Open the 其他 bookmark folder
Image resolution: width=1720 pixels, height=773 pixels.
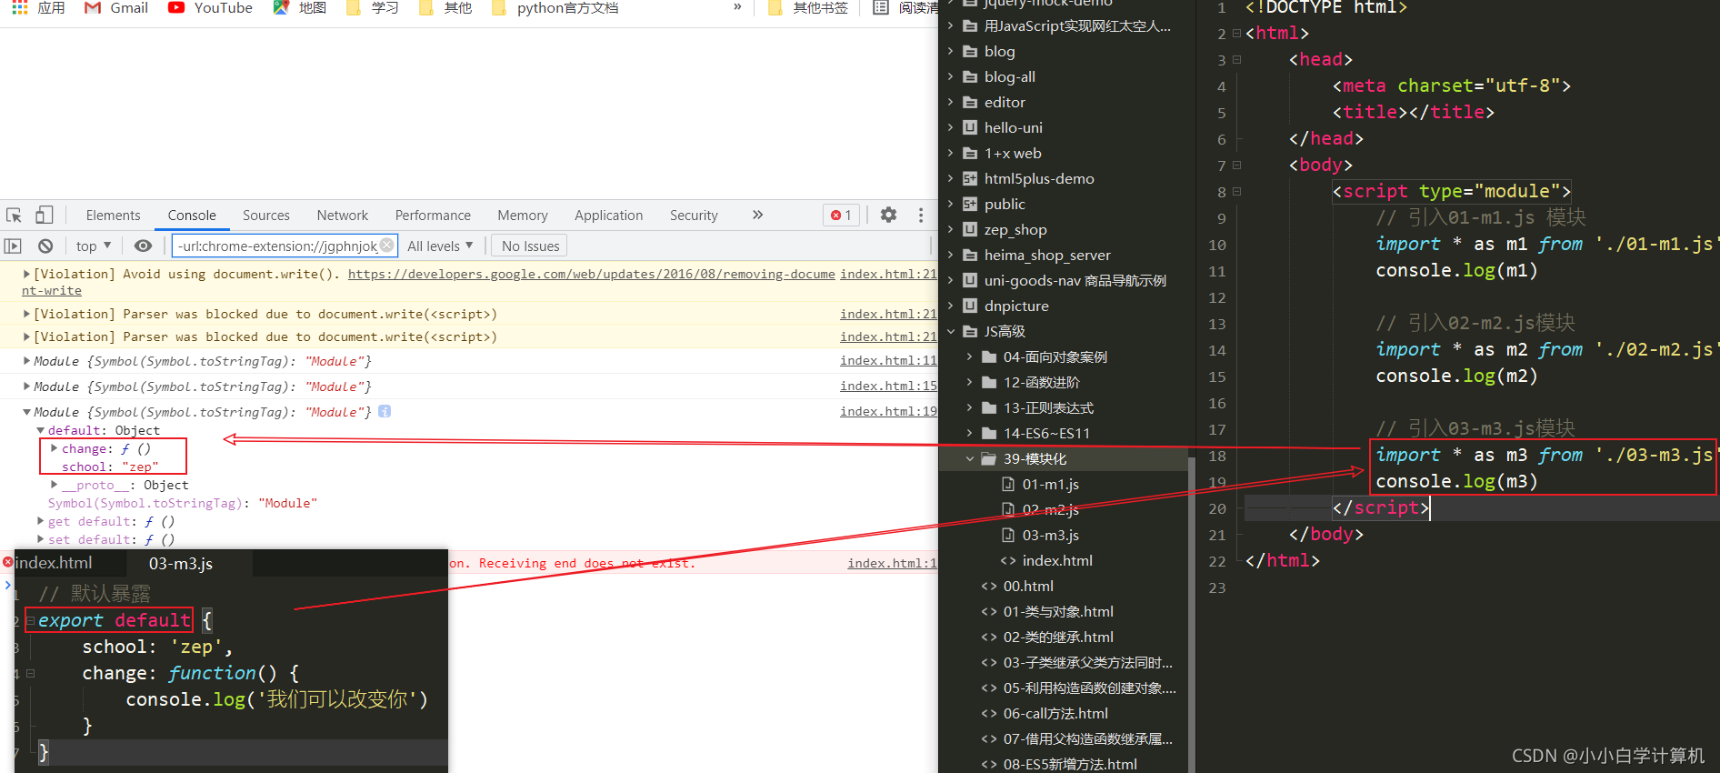click(445, 7)
